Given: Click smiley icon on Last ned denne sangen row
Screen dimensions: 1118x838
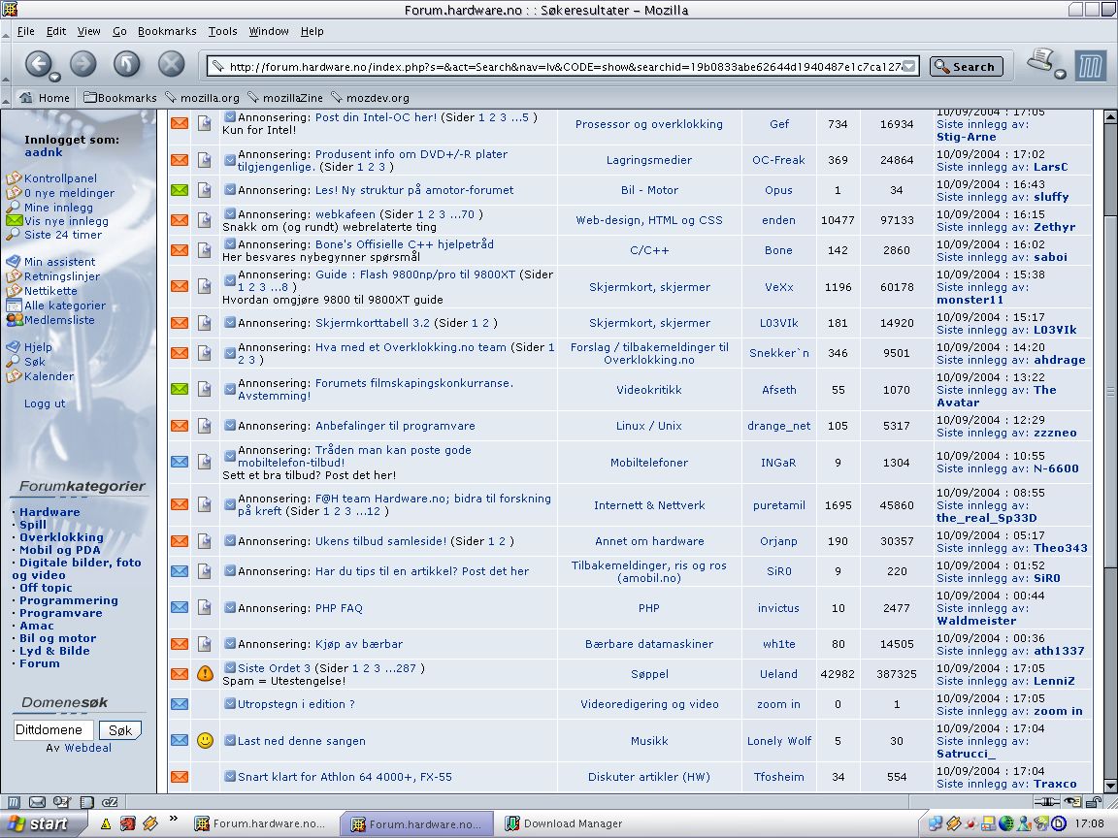Looking at the screenshot, I should coord(205,740).
